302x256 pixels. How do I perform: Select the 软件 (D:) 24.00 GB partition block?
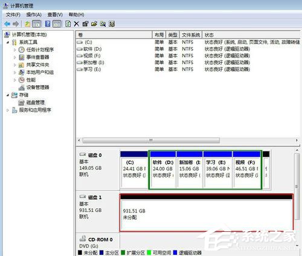coord(163,170)
